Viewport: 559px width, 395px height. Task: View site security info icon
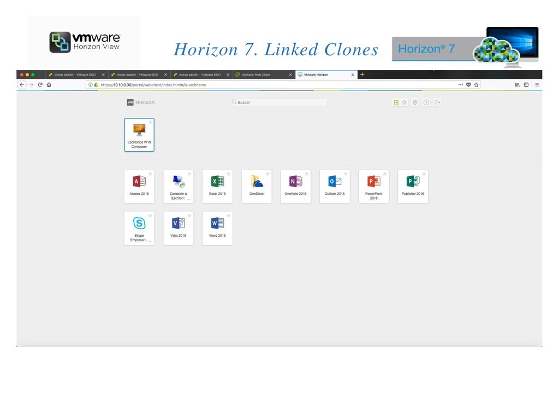(91, 85)
